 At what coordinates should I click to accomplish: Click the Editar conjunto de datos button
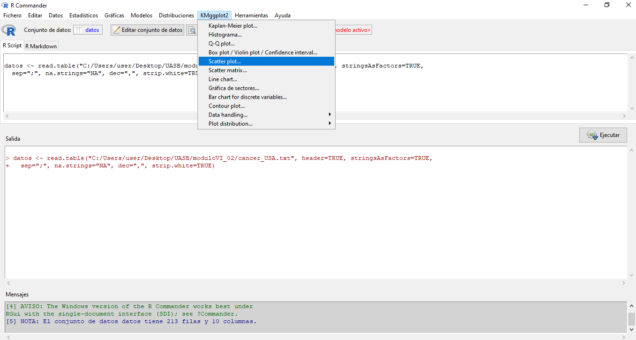click(147, 30)
